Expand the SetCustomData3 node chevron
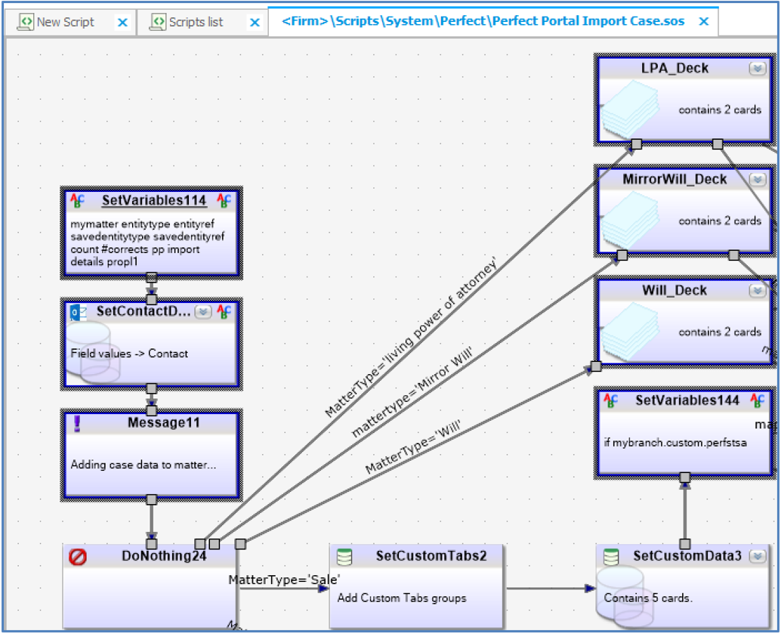The width and height of the screenshot is (781, 634). pos(757,557)
